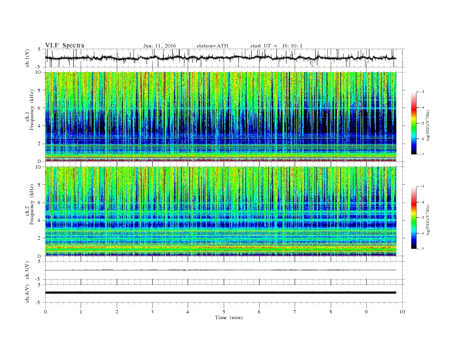Click the thick ch.4 voltage trace
The width and height of the screenshot is (453, 350).
220,293
